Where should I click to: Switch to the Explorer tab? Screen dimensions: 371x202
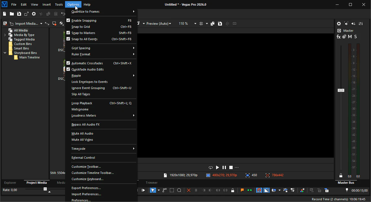pos(10,183)
